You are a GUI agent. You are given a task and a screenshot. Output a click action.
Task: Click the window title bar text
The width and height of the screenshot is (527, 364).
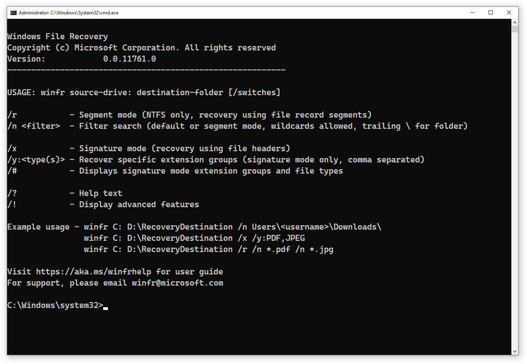click(x=68, y=13)
